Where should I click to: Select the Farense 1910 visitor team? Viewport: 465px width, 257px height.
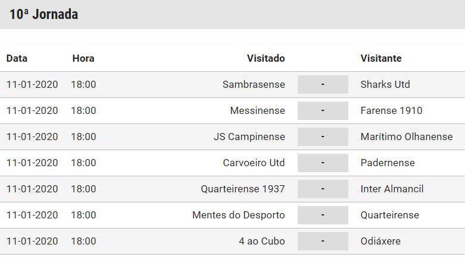(391, 110)
